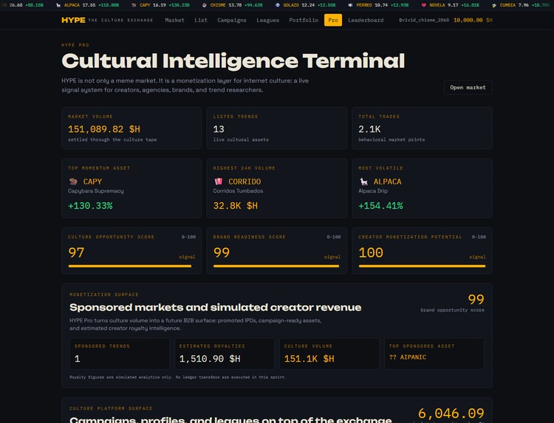Click the CAPY asset name
The width and height of the screenshot is (554, 423).
click(x=92, y=182)
